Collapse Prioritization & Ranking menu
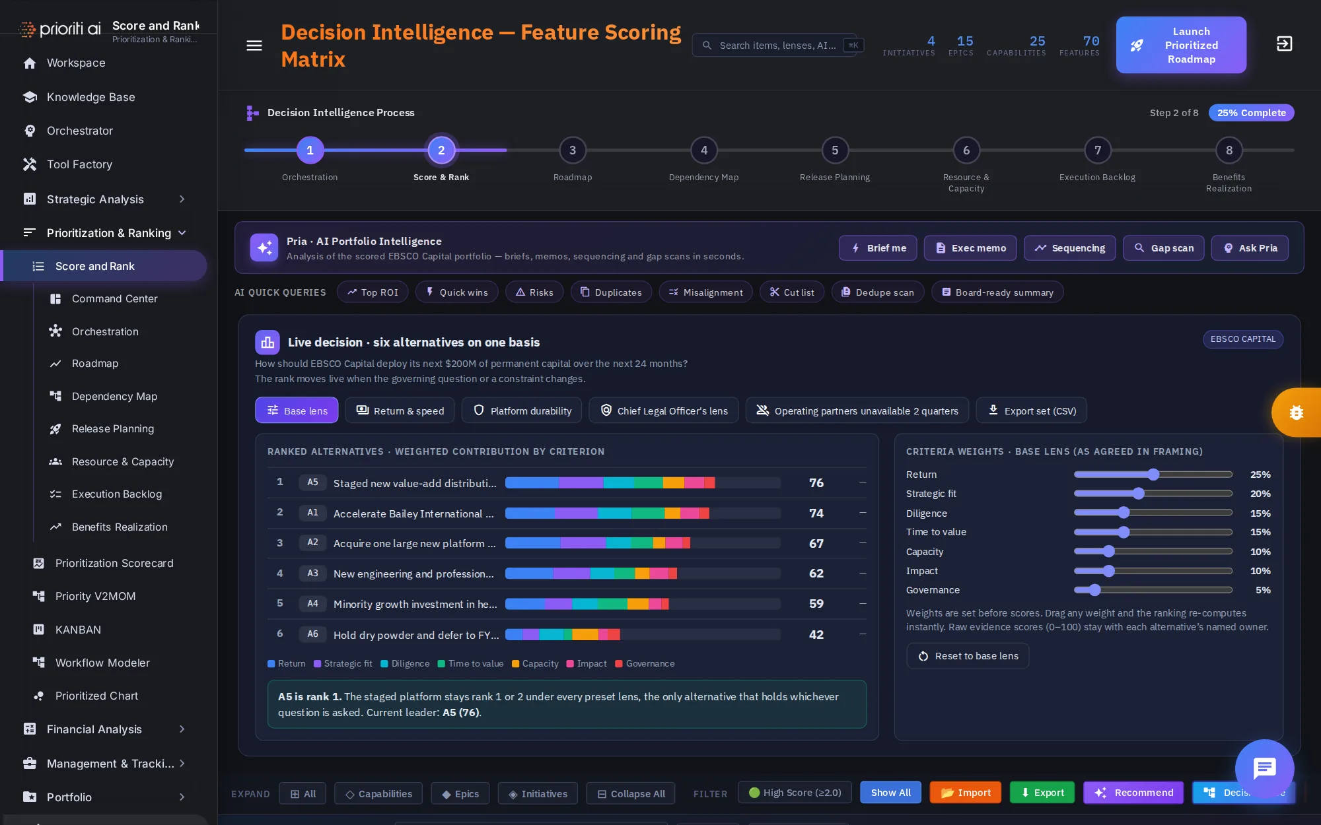 coord(182,233)
